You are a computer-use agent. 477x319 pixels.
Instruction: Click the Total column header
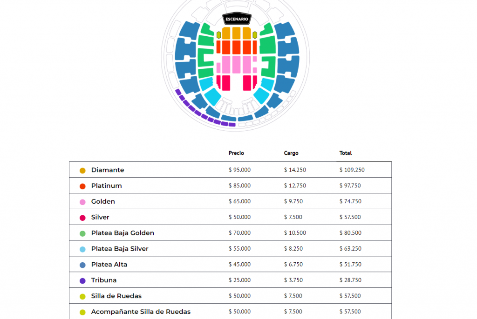(346, 153)
